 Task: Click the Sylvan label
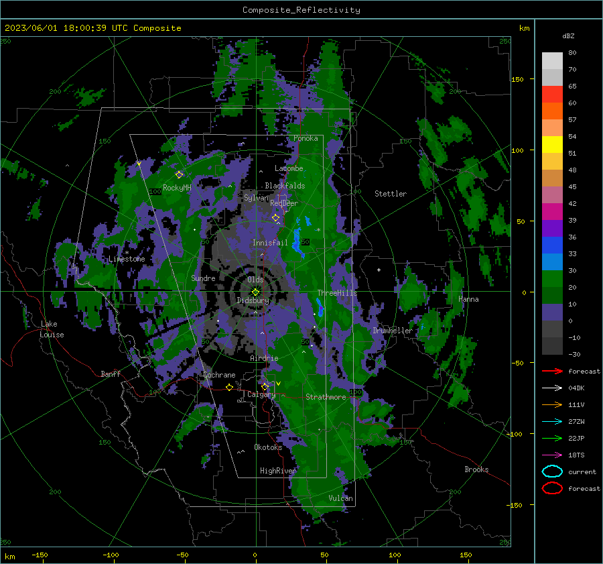pos(256,198)
